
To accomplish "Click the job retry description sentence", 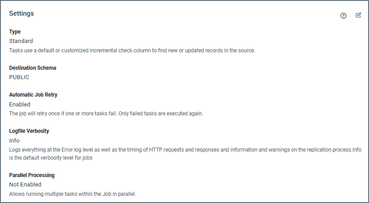I will 106,114.
